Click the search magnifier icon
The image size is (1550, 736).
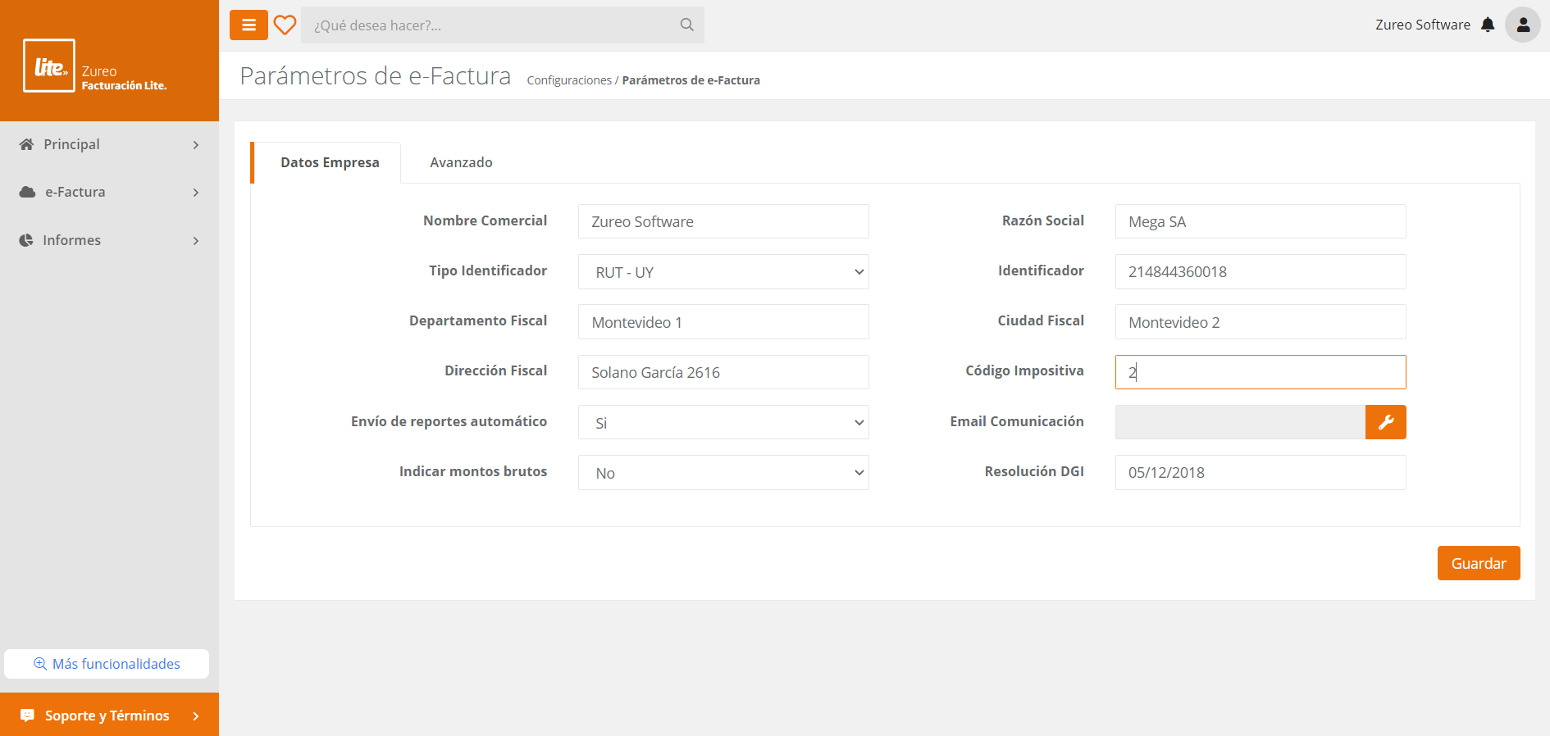tap(686, 25)
